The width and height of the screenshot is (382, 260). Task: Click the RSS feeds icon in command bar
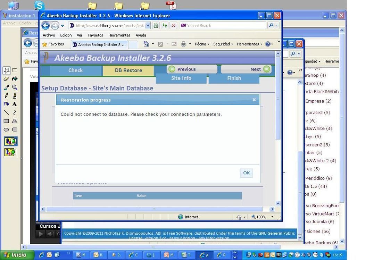[x=160, y=44]
